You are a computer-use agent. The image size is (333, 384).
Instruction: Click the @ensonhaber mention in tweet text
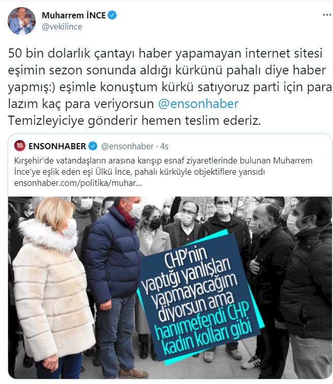pos(198,103)
